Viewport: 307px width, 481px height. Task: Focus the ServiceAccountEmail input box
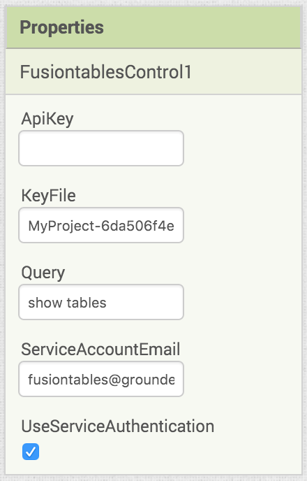coord(101,379)
